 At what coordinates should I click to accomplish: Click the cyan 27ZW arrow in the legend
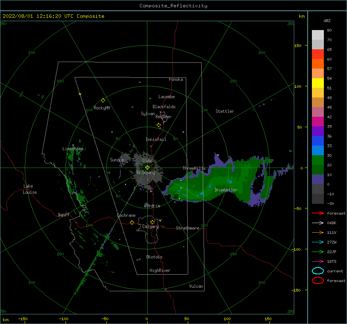(x=318, y=242)
